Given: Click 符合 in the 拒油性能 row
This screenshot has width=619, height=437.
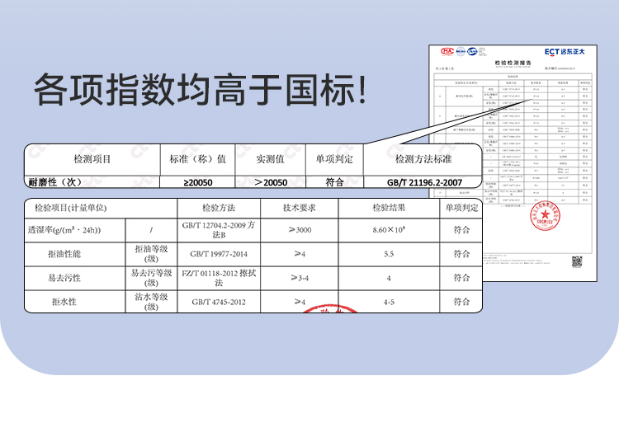Looking at the screenshot, I should tap(461, 254).
